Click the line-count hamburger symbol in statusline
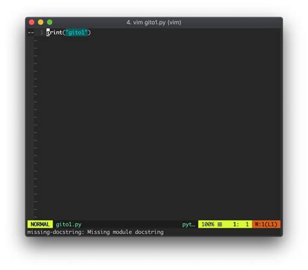The width and height of the screenshot is (308, 270). [x=220, y=224]
